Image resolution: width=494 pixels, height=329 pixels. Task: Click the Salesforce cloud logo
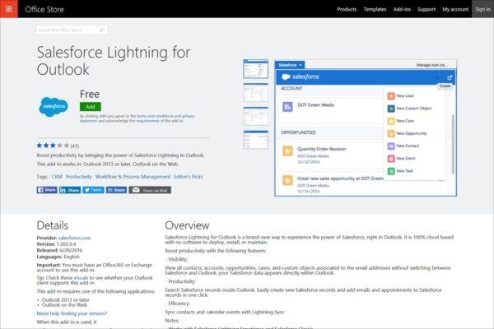54,107
